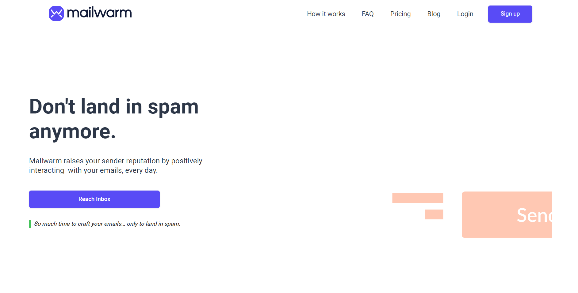
Task: Click the headline word "anymore."
Action: (72, 132)
